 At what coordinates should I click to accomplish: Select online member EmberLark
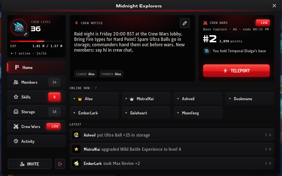click(x=94, y=113)
